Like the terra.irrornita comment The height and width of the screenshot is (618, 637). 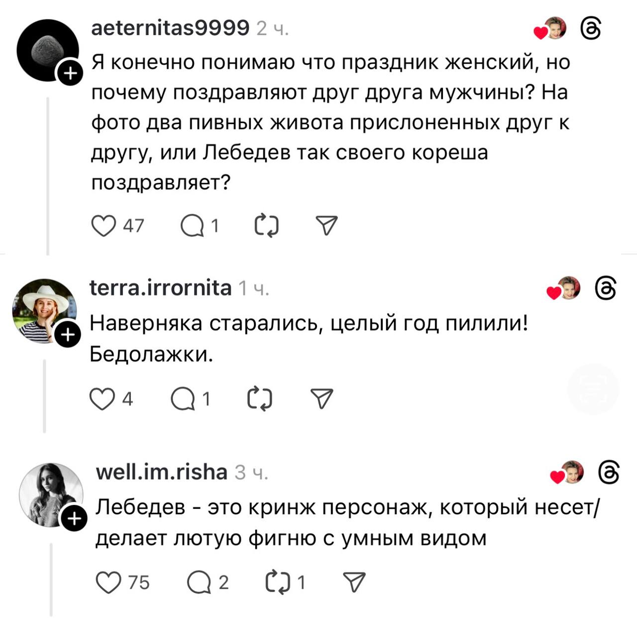coord(102,399)
